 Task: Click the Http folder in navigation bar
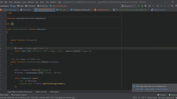[20, 6]
